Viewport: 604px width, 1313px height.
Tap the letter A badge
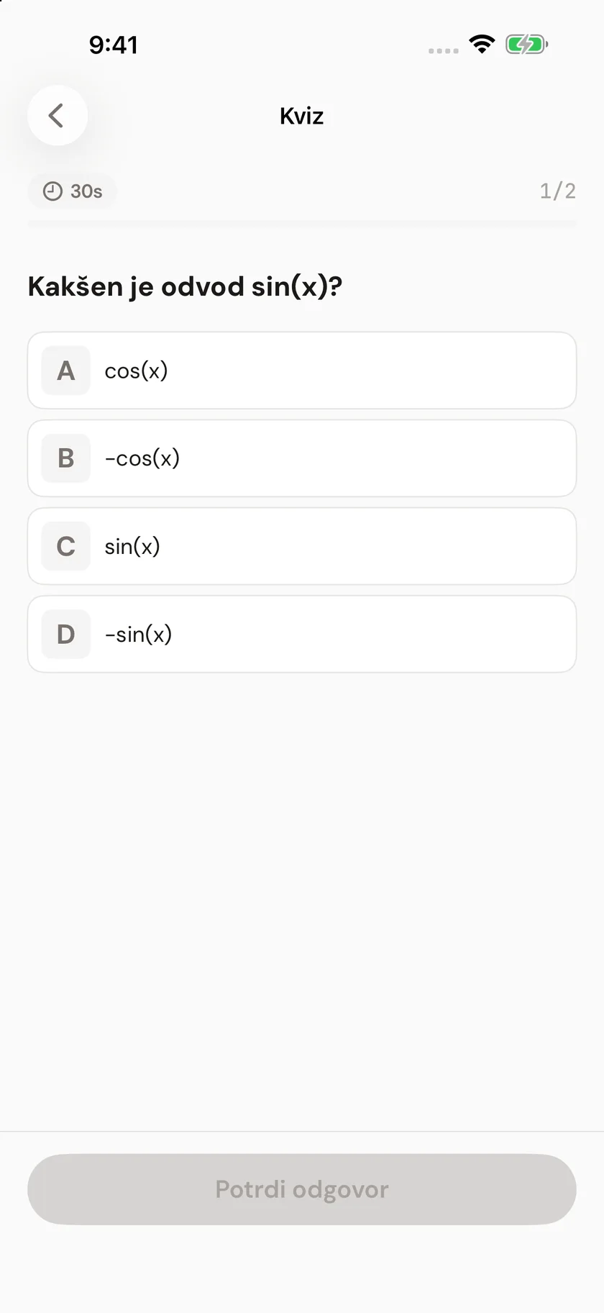tap(66, 371)
